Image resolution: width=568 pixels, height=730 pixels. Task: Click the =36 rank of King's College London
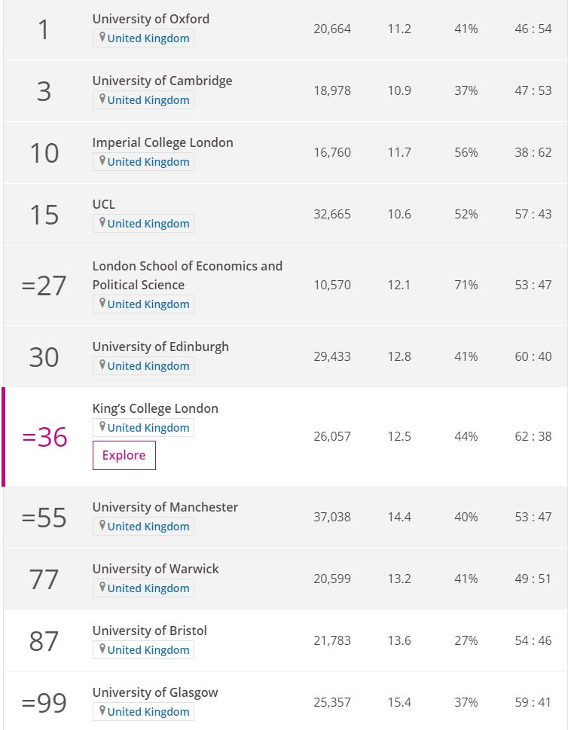click(x=44, y=437)
